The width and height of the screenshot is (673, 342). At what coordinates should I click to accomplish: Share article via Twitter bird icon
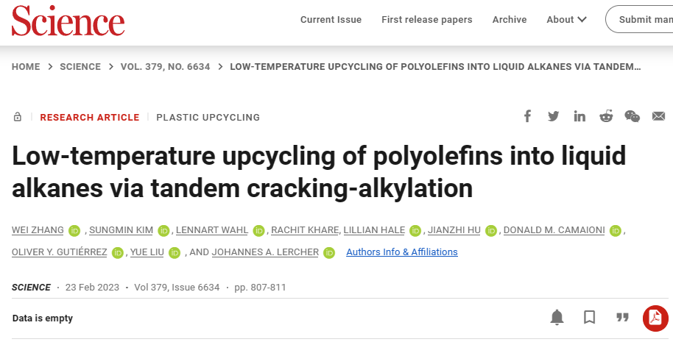(x=553, y=116)
